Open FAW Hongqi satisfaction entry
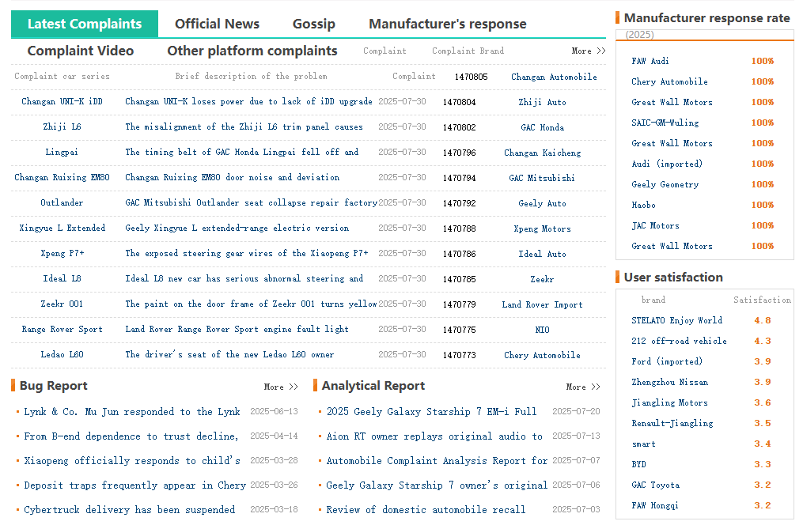This screenshot has width=803, height=525. pyautogui.click(x=655, y=505)
